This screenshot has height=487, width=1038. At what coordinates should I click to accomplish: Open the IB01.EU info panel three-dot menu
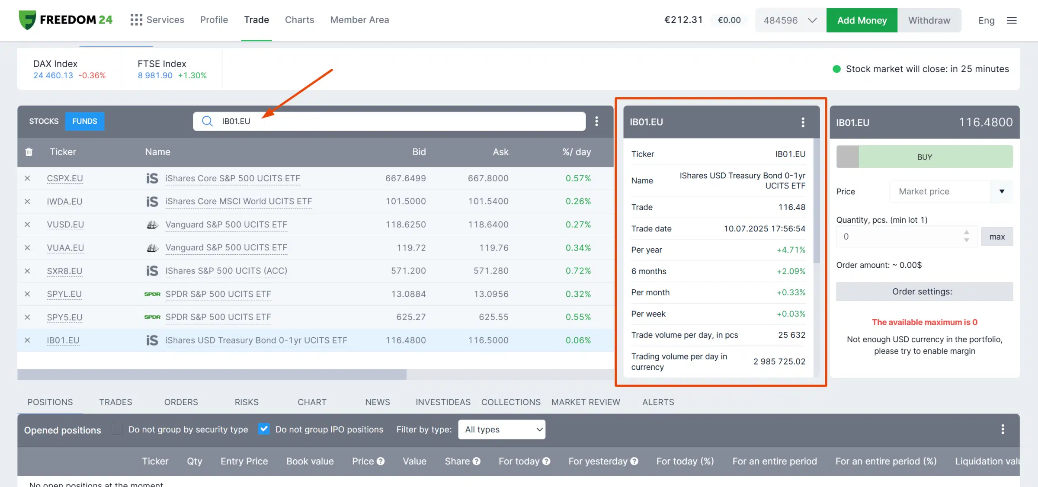(x=803, y=122)
